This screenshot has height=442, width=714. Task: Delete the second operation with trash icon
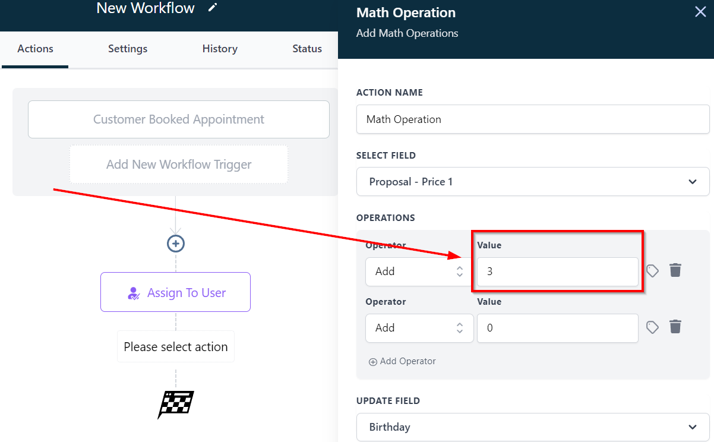[x=675, y=327]
